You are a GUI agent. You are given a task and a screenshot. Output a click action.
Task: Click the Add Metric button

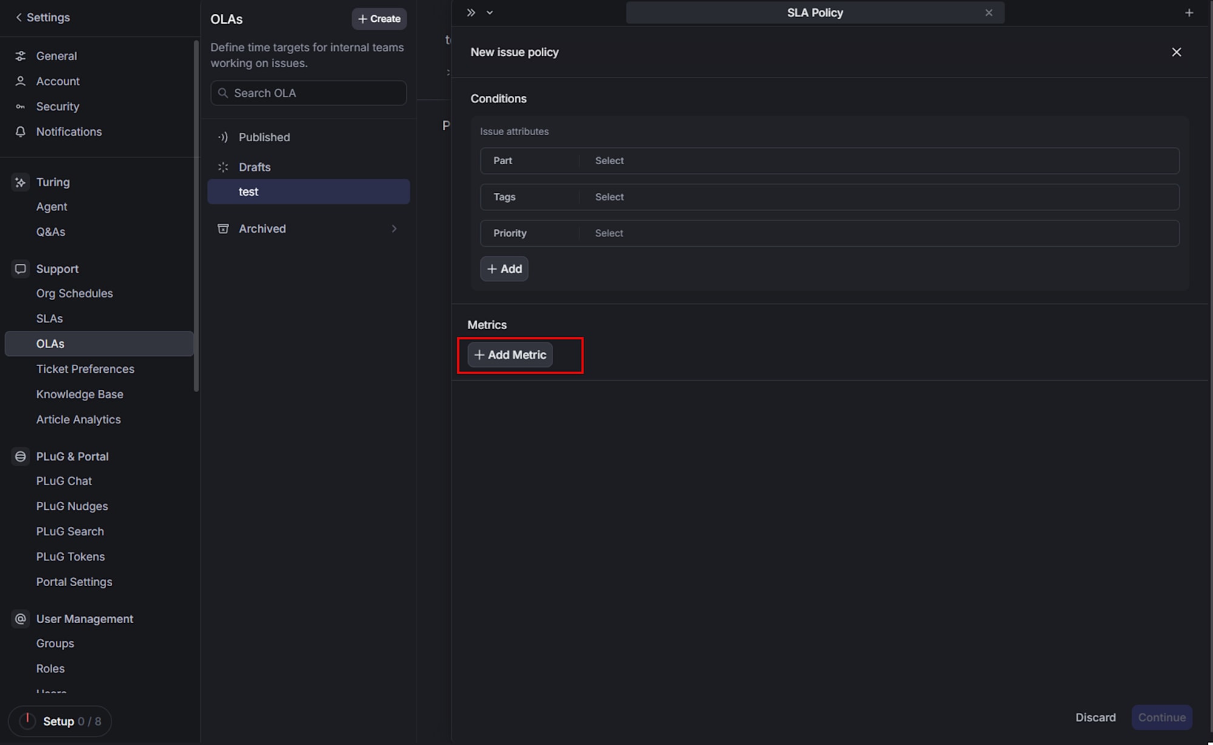(x=509, y=355)
